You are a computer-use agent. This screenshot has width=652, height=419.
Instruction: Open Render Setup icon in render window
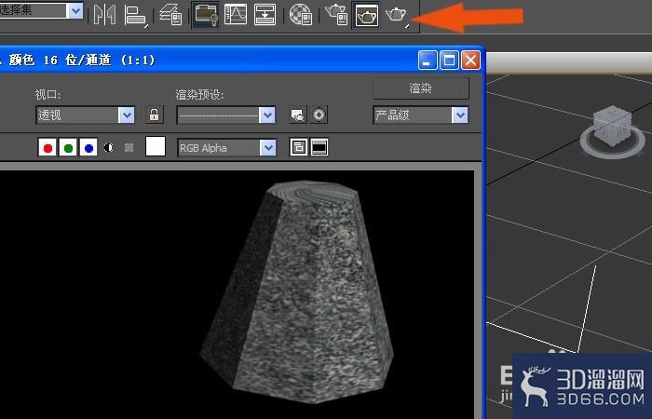(x=298, y=115)
